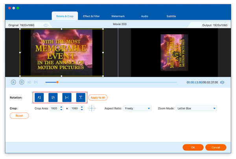Expand the Zoom Mode dropdown
The width and height of the screenshot is (236, 159).
pyautogui.click(x=196, y=108)
